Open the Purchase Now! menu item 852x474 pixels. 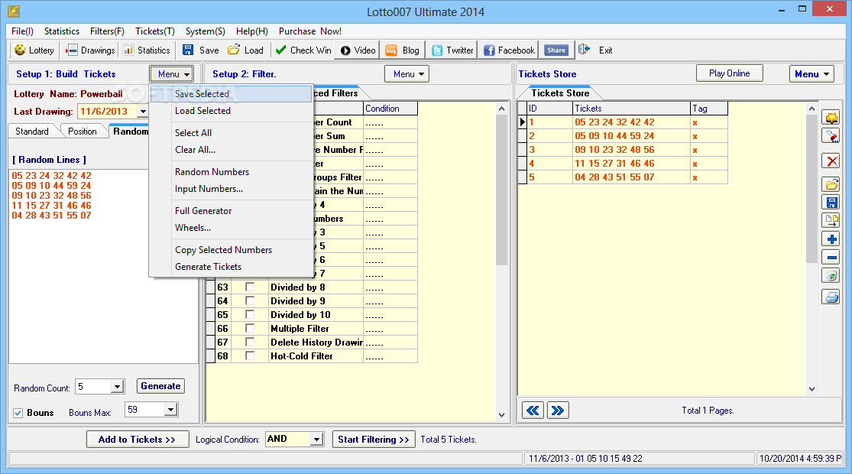(310, 31)
